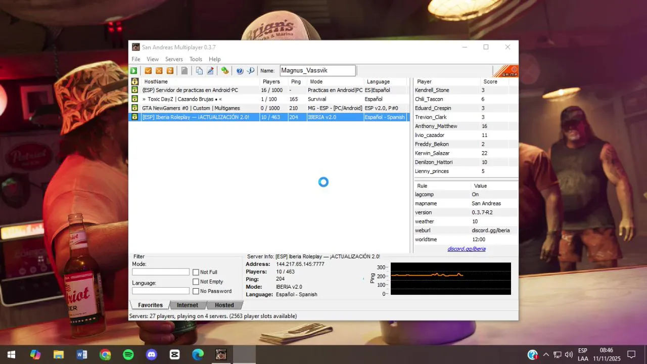Select Servidor de practicas server row

(x=269, y=90)
